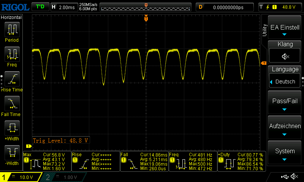Screen dimensions: 304x182
Task: Click the RIGOL logo
Action: pos(15,7)
